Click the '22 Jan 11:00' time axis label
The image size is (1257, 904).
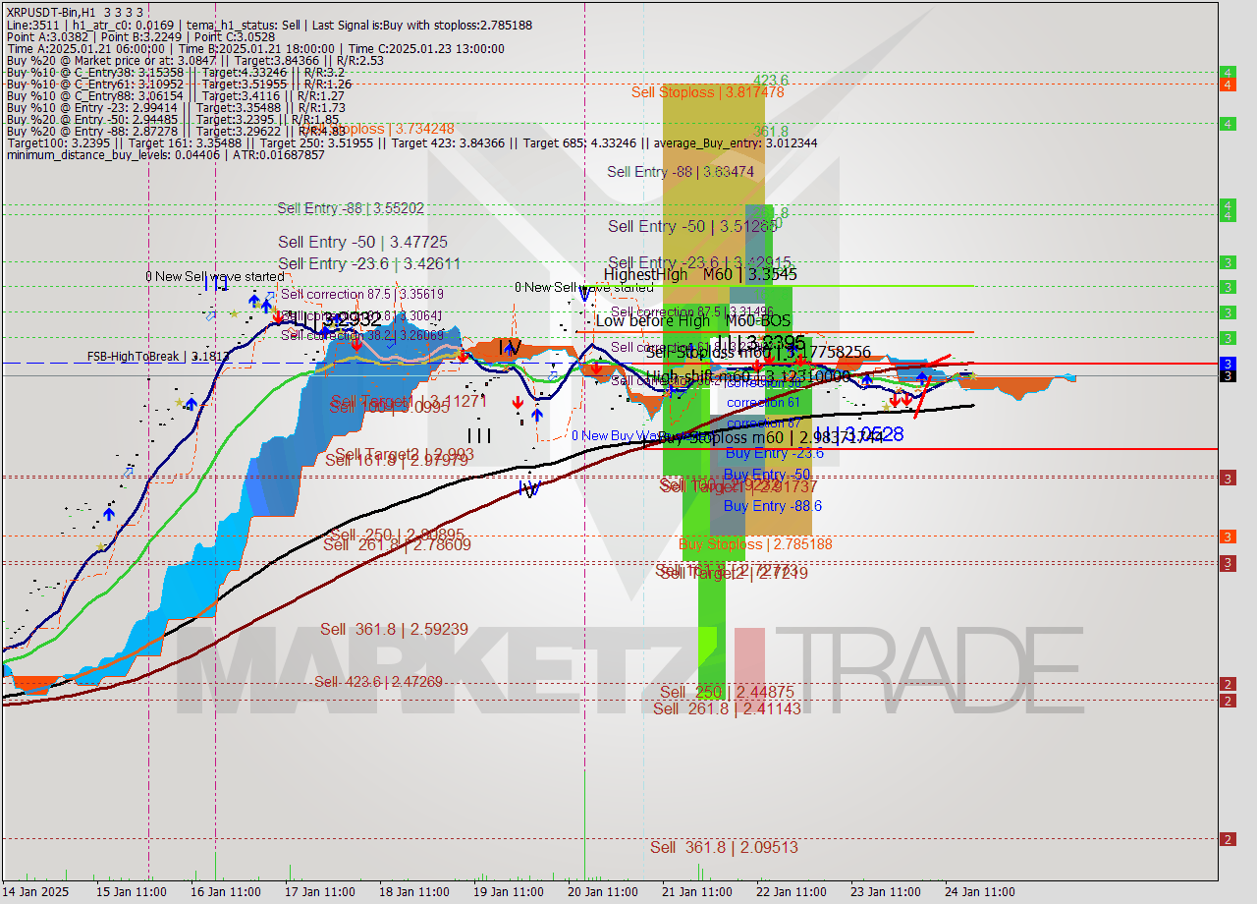coord(792,892)
